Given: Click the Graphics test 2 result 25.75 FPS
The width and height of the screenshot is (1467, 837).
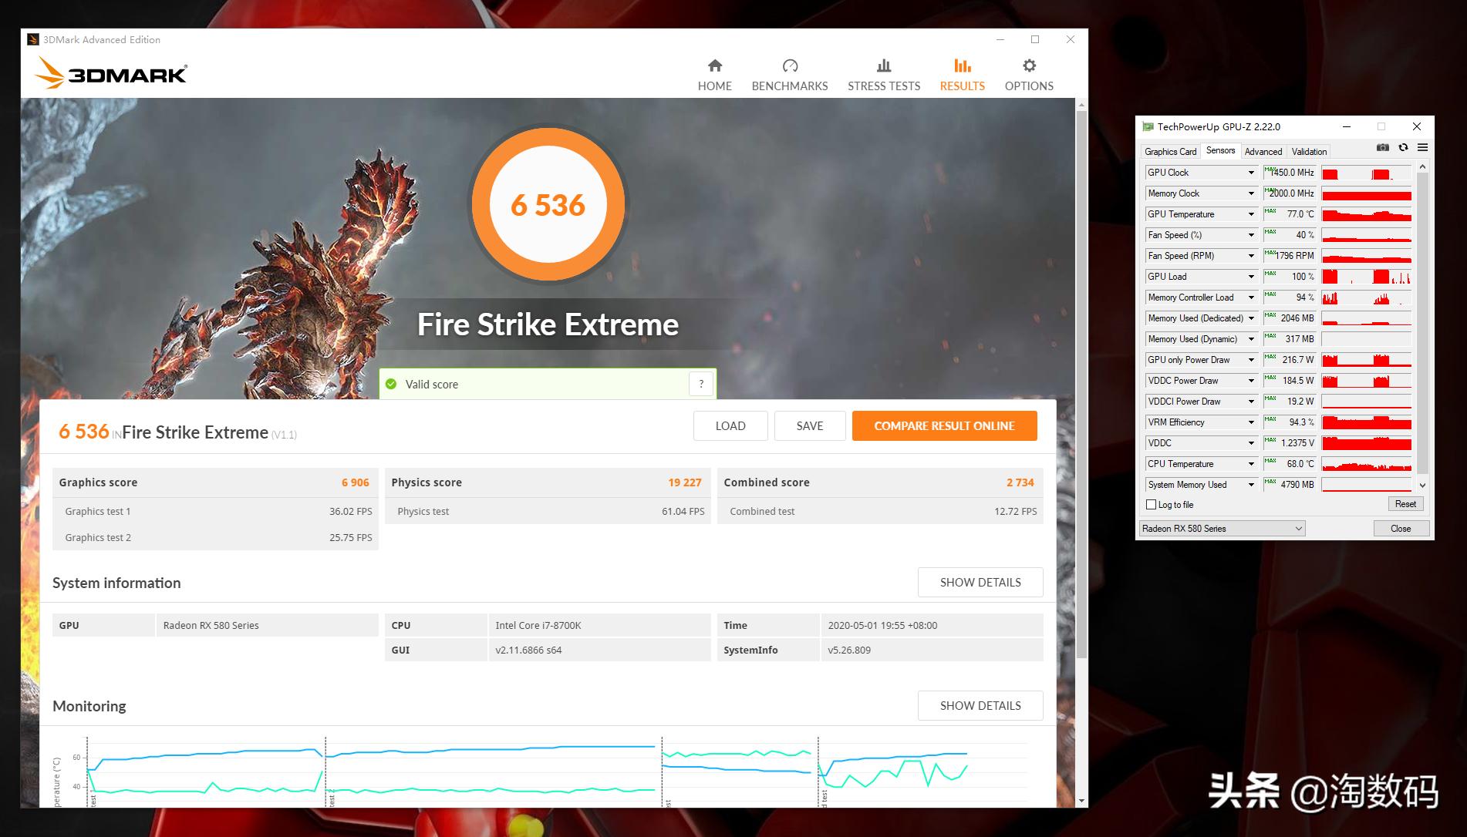Looking at the screenshot, I should 351,538.
